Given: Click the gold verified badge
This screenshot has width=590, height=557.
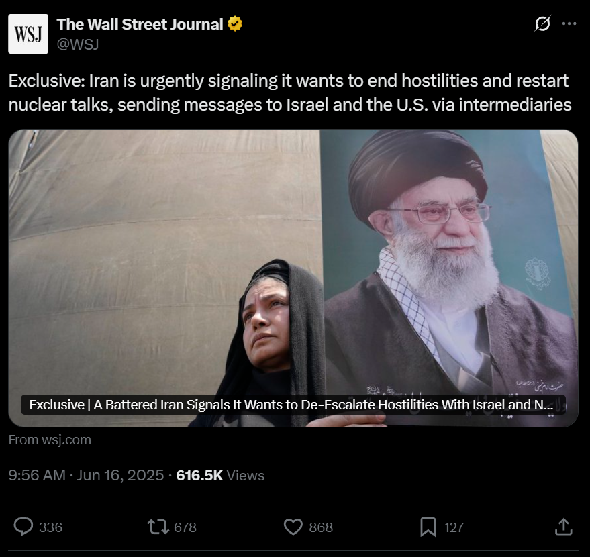Looking at the screenshot, I should tap(235, 24).
